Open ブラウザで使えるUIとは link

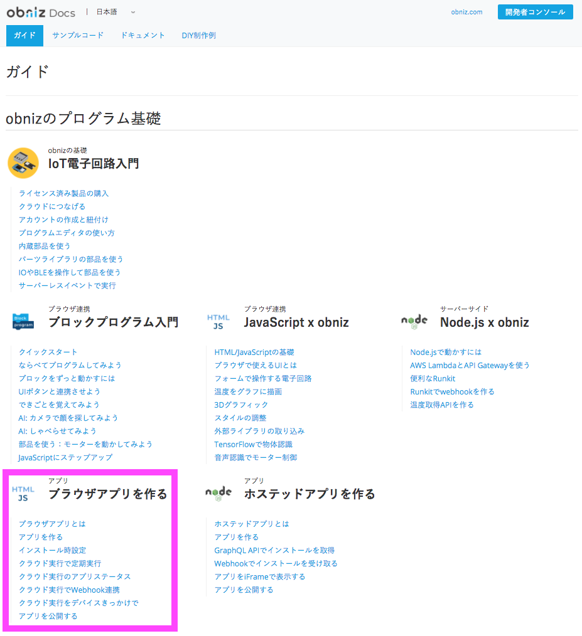tap(256, 365)
